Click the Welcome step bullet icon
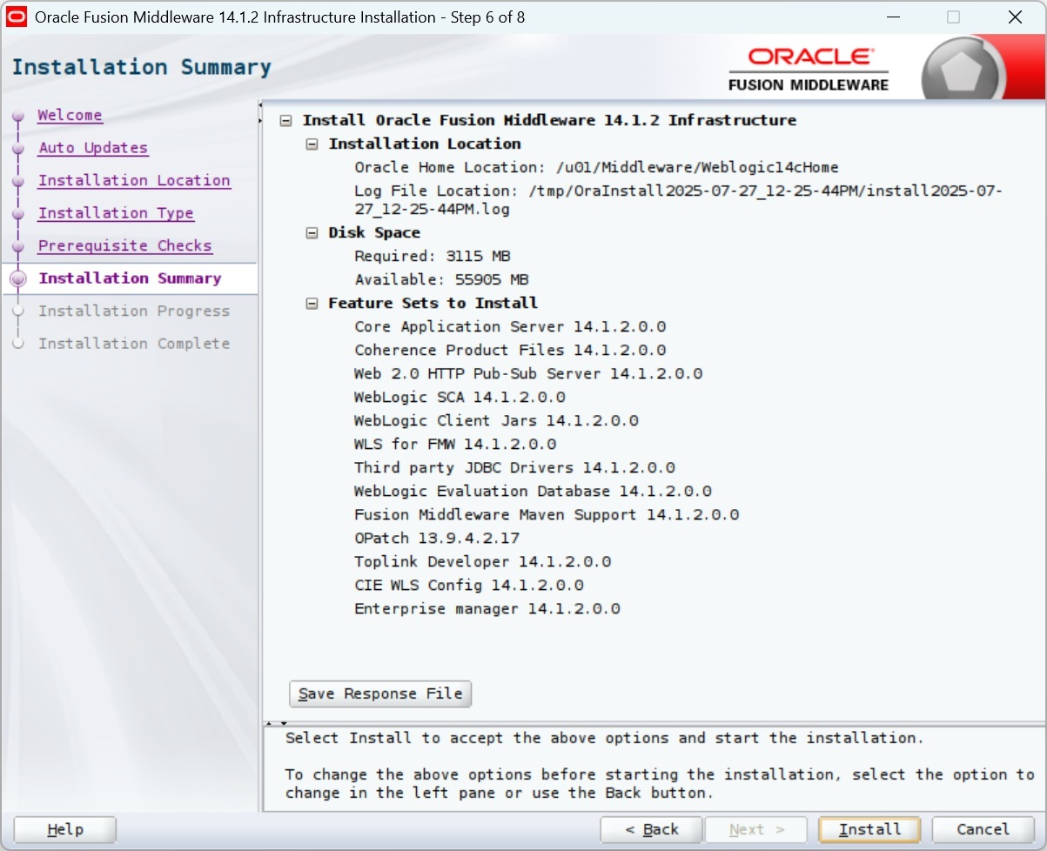This screenshot has height=851, width=1047. tap(17, 117)
